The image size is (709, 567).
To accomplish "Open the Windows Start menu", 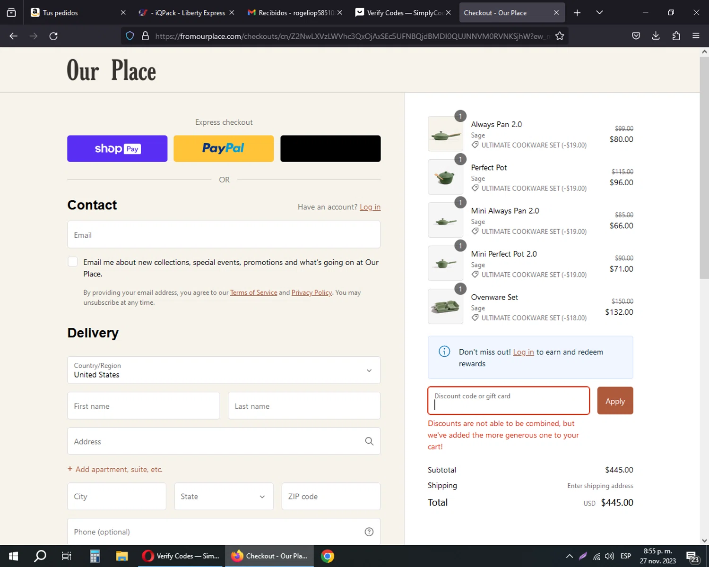I will tap(13, 556).
